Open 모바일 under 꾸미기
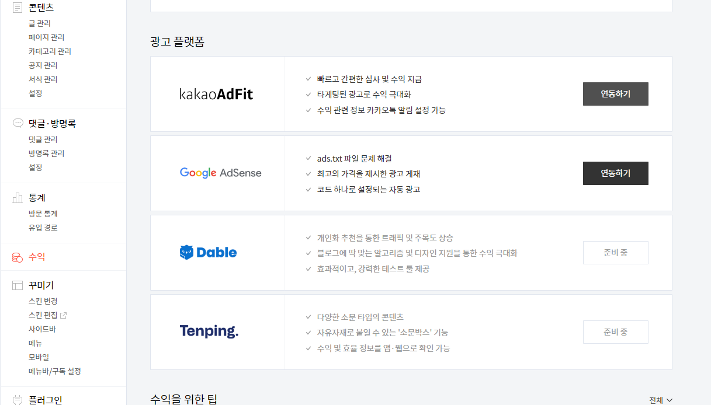 (x=39, y=357)
